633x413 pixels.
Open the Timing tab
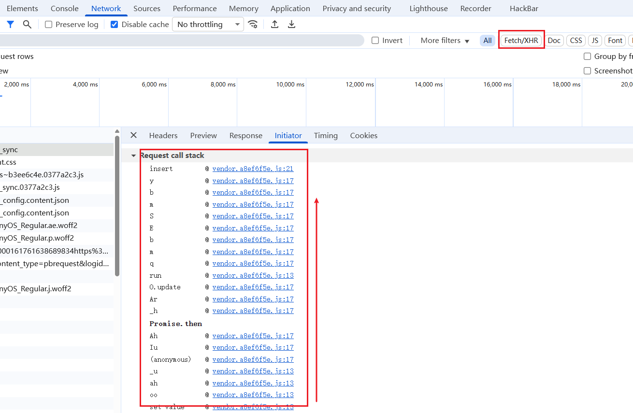326,135
